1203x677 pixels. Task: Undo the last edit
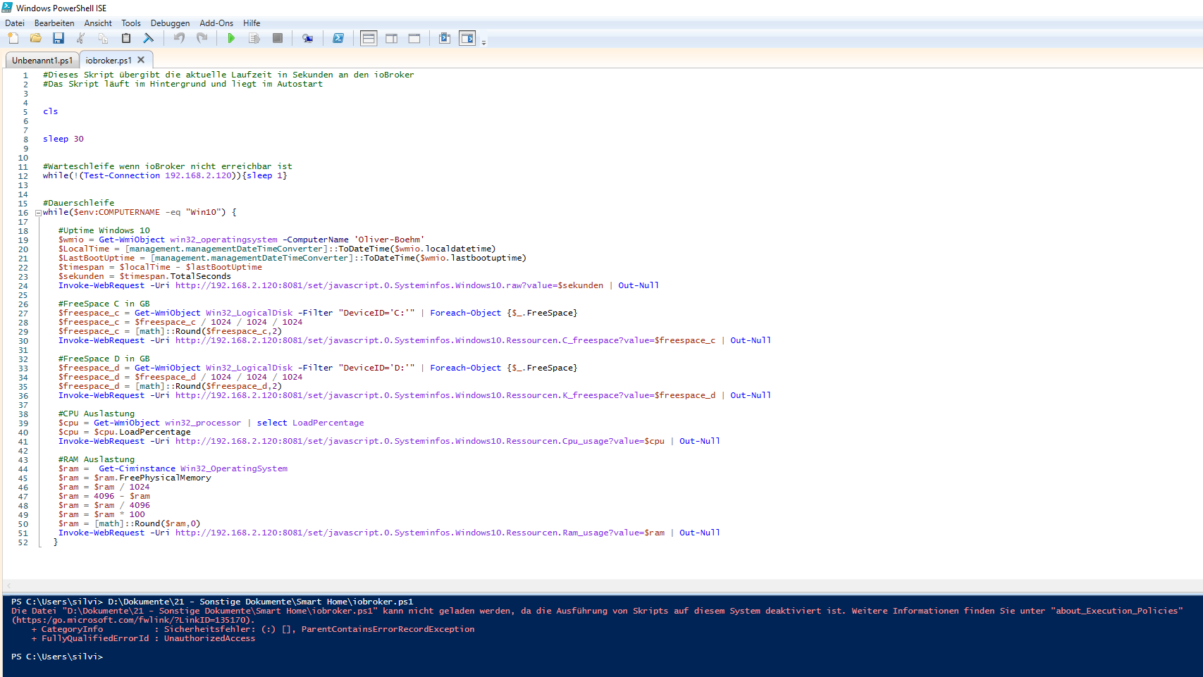pyautogui.click(x=180, y=38)
